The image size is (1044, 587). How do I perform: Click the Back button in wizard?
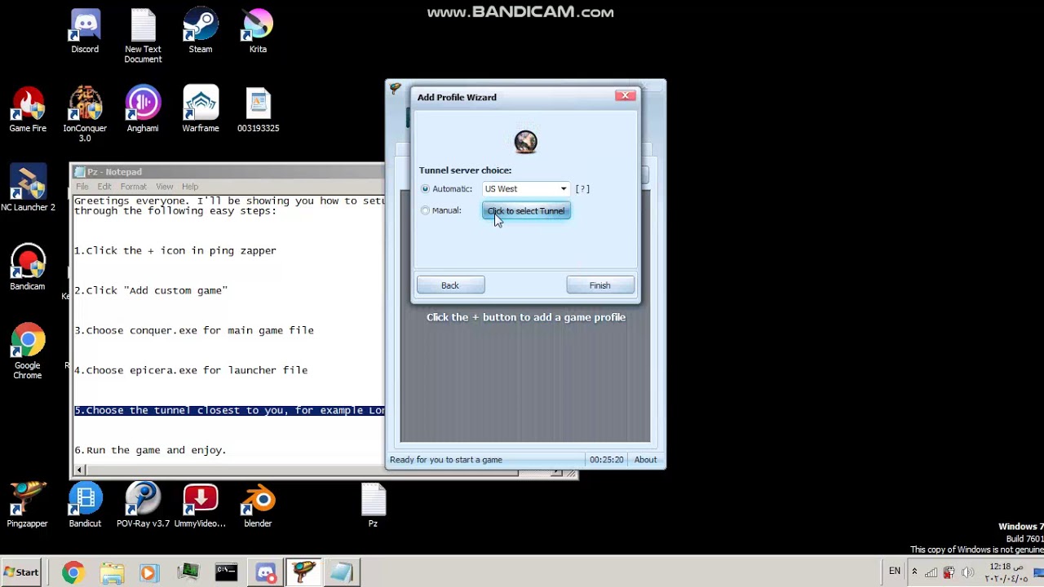click(450, 285)
